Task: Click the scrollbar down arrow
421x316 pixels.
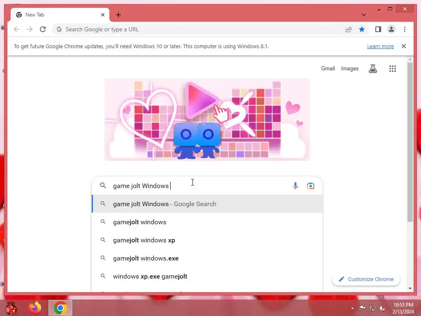Action: pos(410,288)
